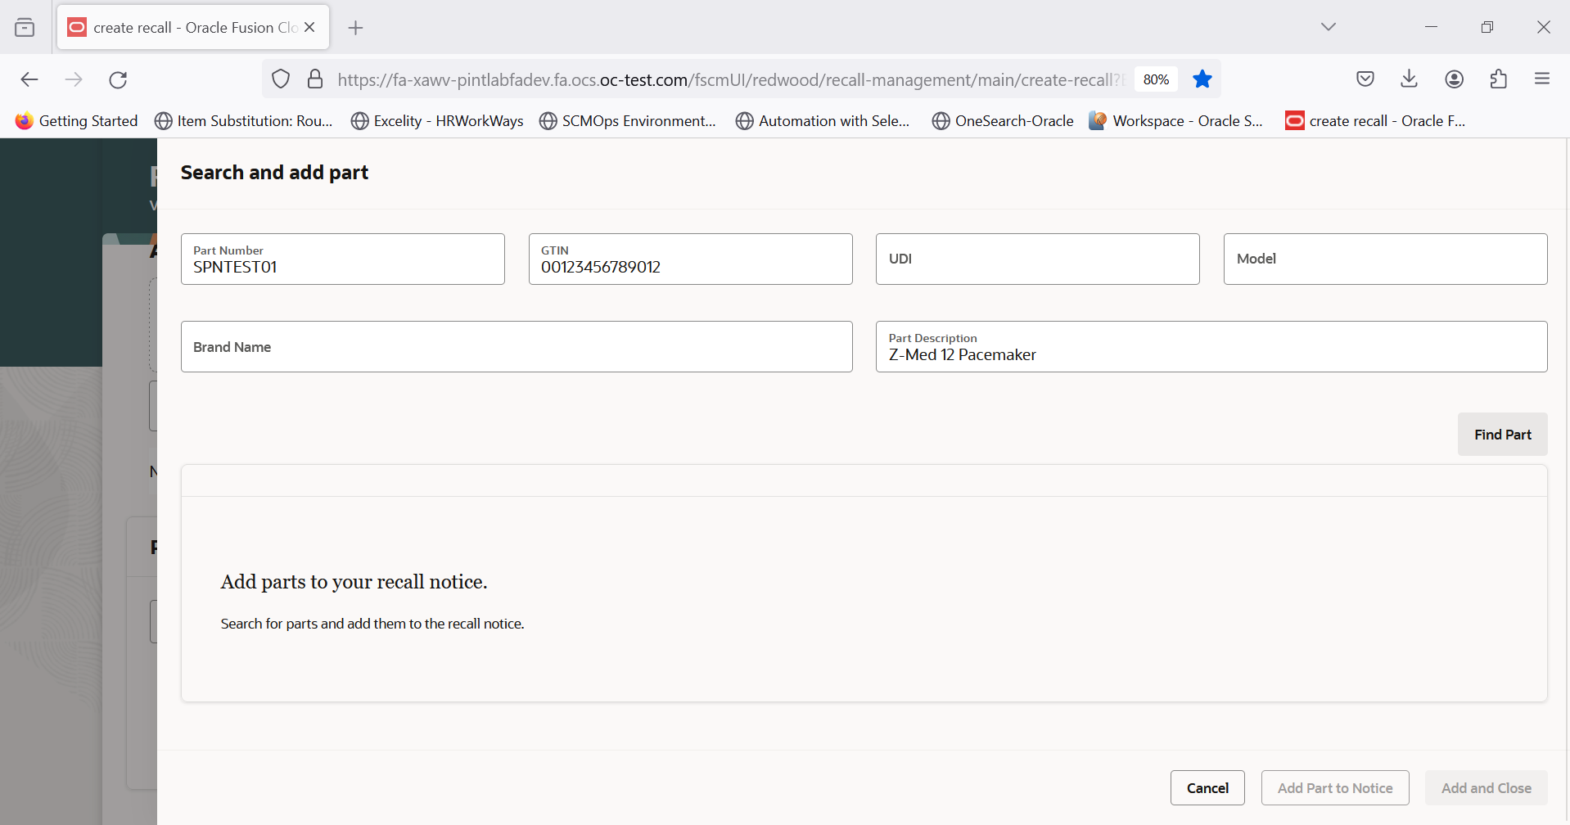Screen dimensions: 1570x825
Task: Click the UDI input field
Action: coord(1037,259)
